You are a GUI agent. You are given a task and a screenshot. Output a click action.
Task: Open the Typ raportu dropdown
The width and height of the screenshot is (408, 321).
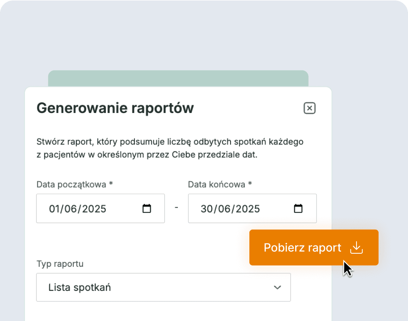[x=164, y=287]
